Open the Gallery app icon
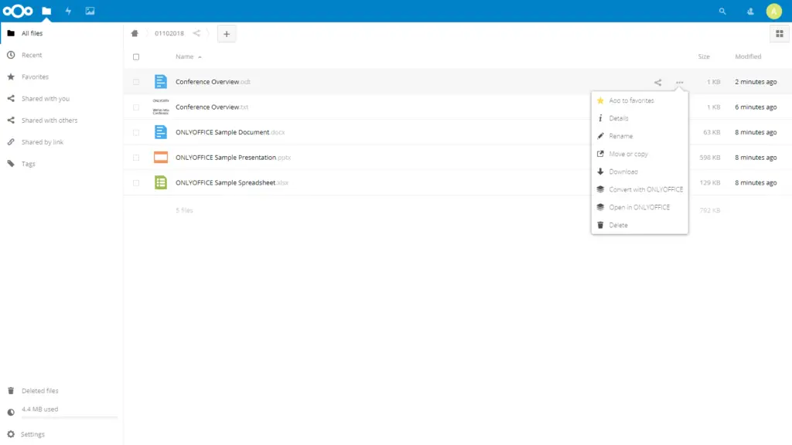The height and width of the screenshot is (445, 792). (90, 11)
